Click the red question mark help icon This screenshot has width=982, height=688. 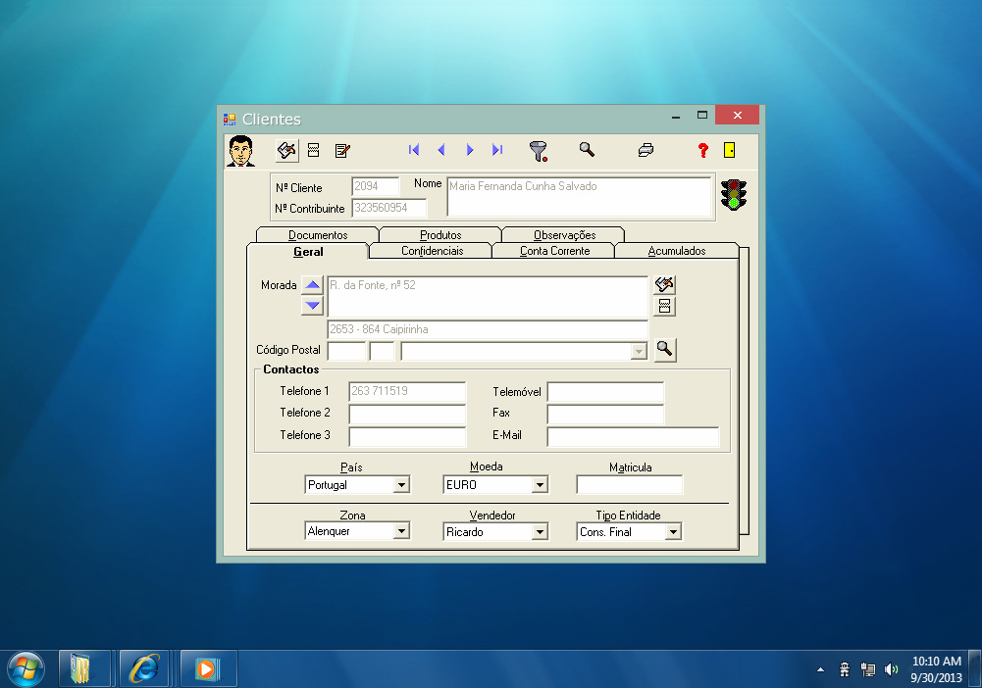pos(702,150)
